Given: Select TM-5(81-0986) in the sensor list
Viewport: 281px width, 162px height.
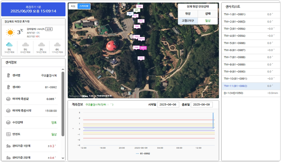Looking at the screenshot, I should (251, 43).
